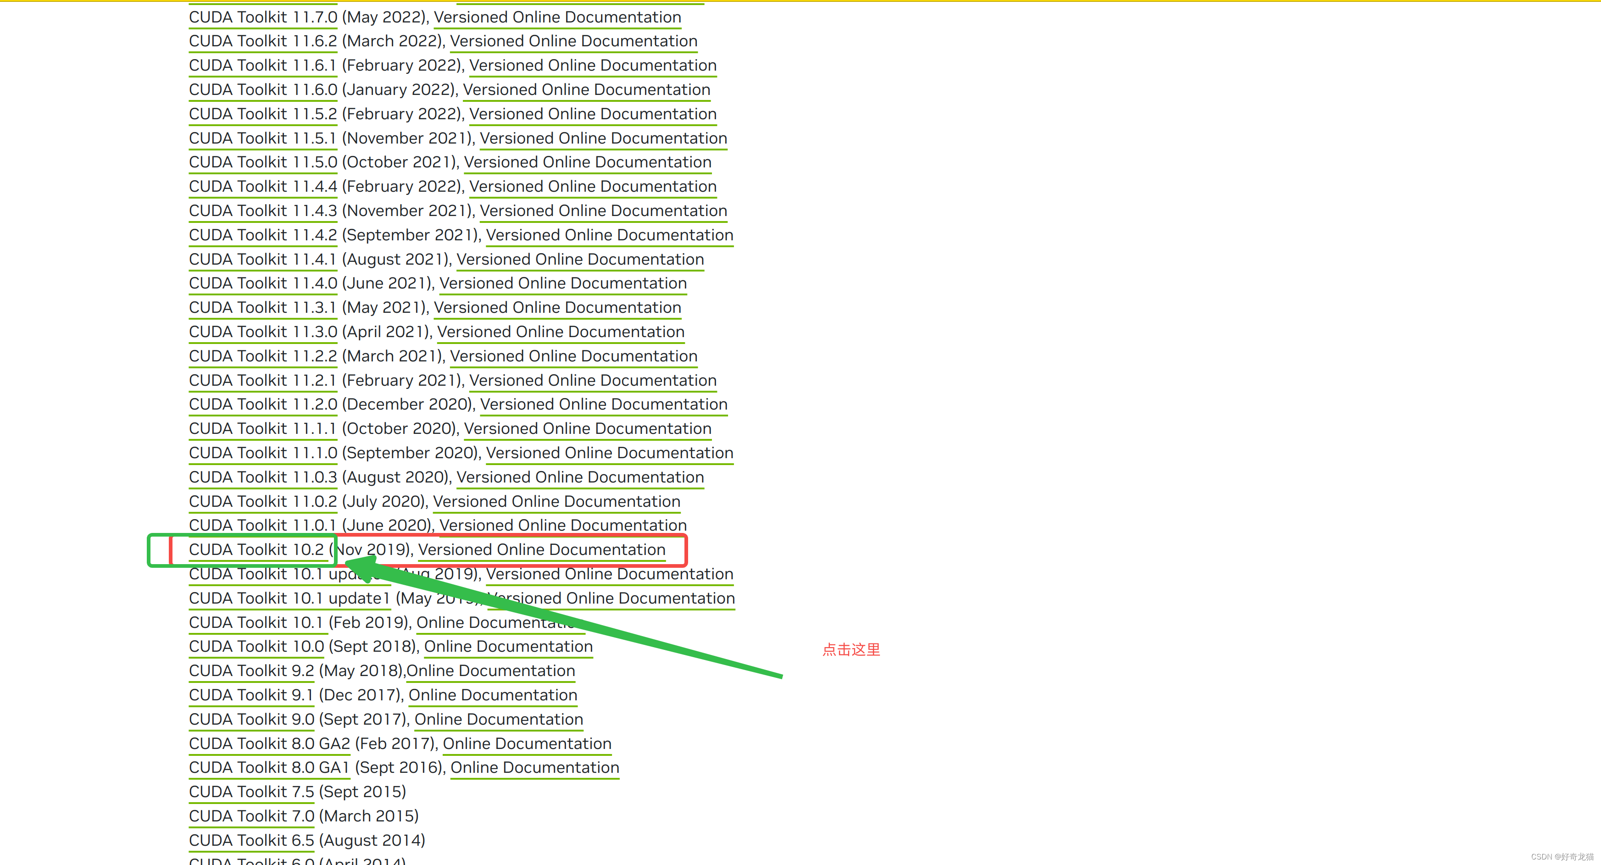Open the CUDA Toolkit 10.0 link
The width and height of the screenshot is (1601, 865).
click(x=257, y=648)
